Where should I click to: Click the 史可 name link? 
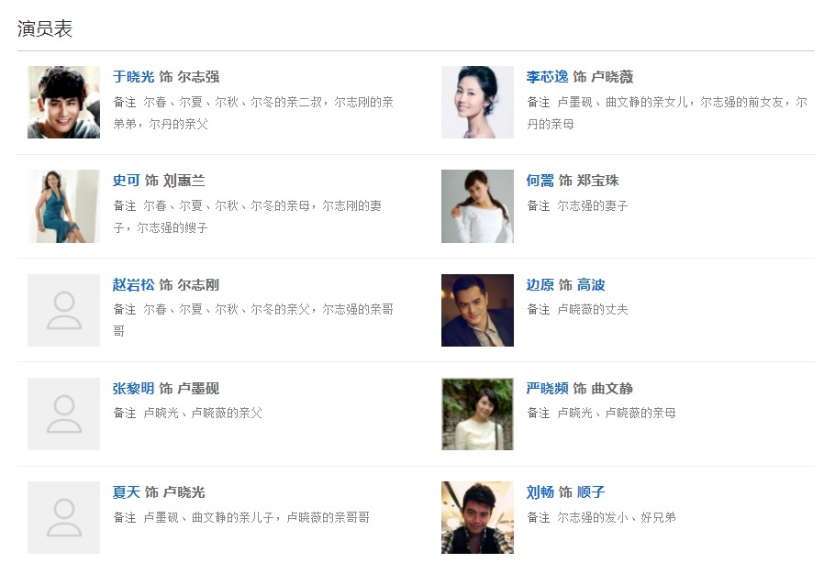(x=127, y=181)
